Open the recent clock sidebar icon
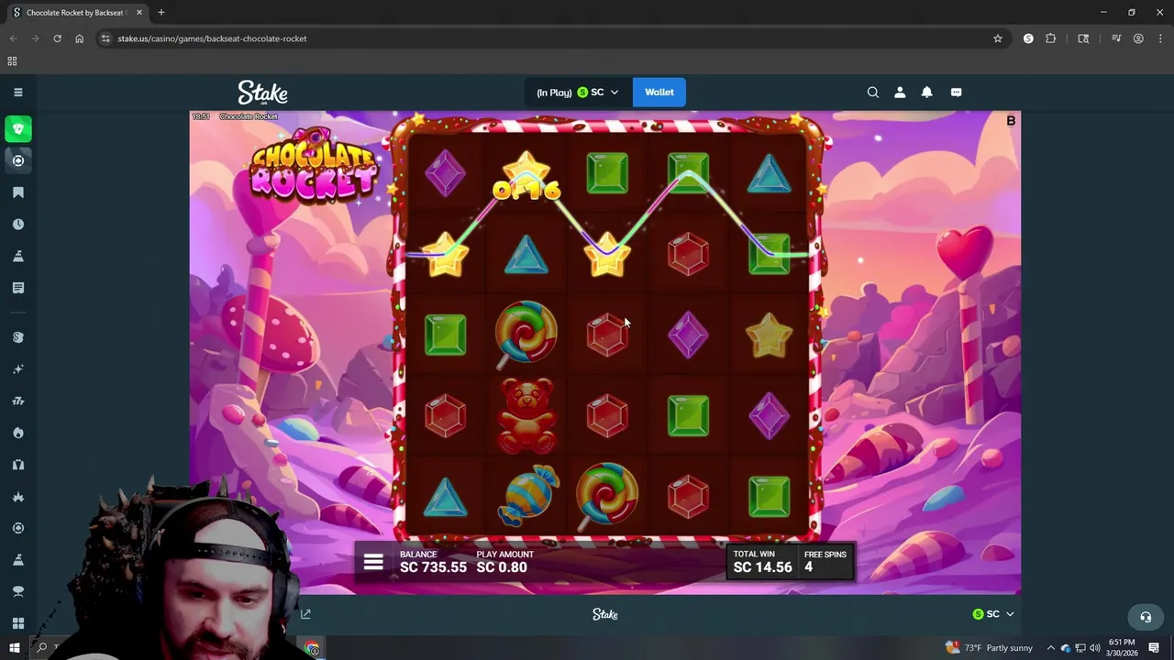 [17, 225]
